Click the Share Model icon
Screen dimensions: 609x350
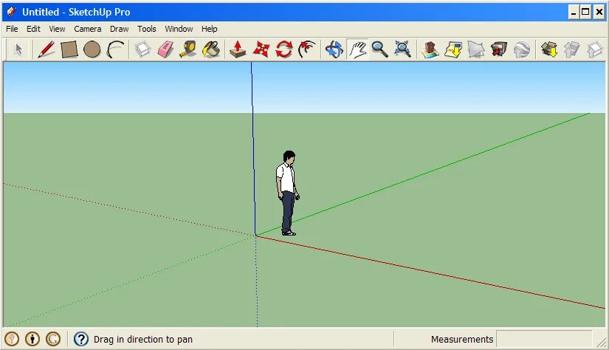tap(571, 49)
